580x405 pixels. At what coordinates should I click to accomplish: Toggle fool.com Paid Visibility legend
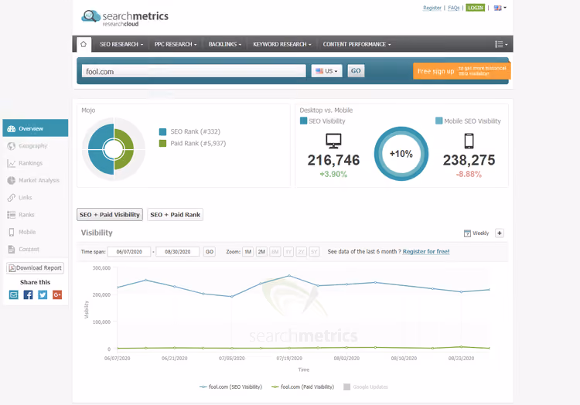pos(303,387)
